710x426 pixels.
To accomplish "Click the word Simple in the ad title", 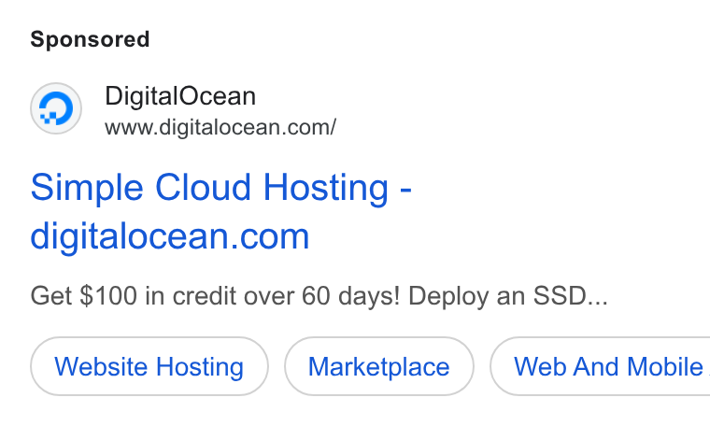I will click(x=87, y=188).
